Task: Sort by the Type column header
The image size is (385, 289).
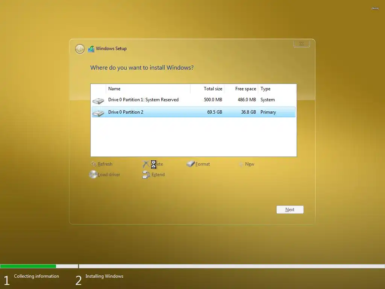Action: 277,89
